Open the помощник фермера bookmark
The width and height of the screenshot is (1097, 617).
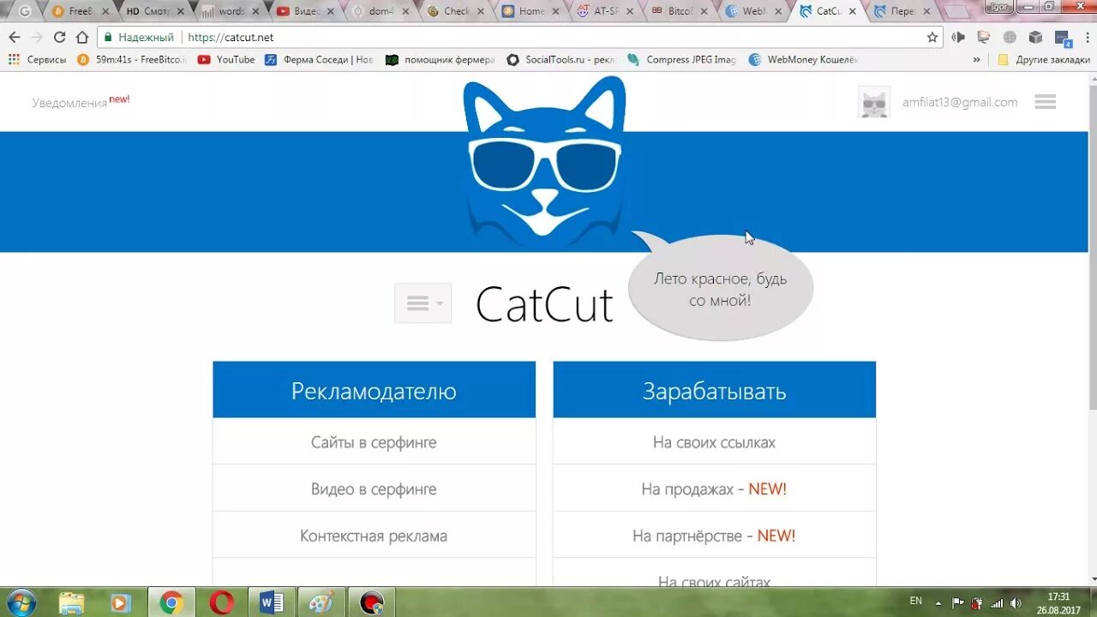[x=441, y=60]
